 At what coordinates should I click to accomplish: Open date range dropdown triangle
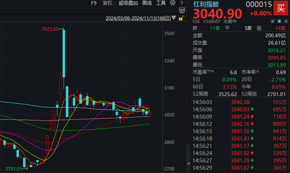pos(174,18)
